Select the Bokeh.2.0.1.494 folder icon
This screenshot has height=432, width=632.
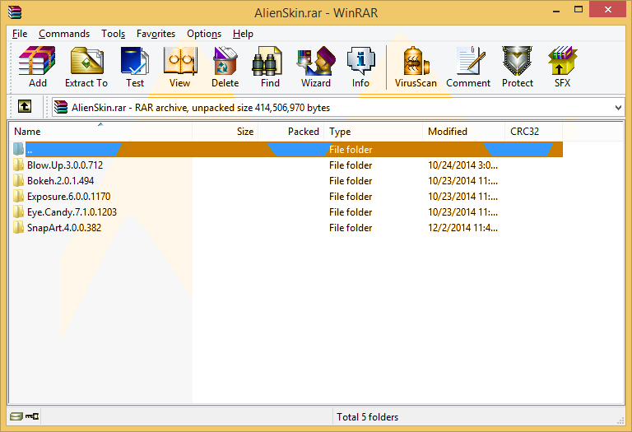pos(18,180)
